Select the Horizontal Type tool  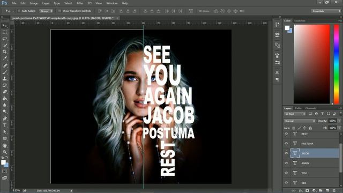(x=5, y=125)
